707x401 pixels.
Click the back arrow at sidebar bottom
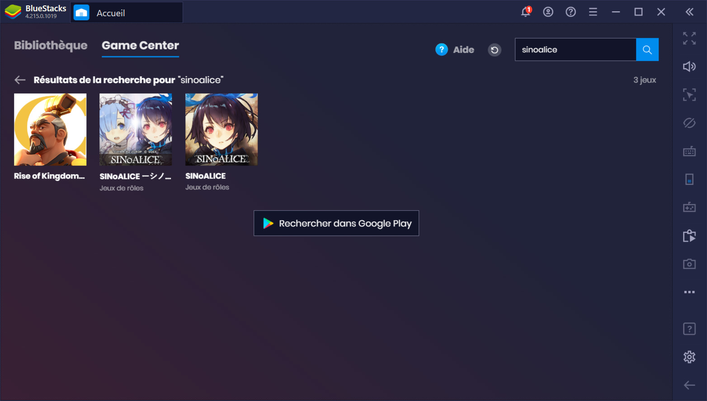pos(689,385)
